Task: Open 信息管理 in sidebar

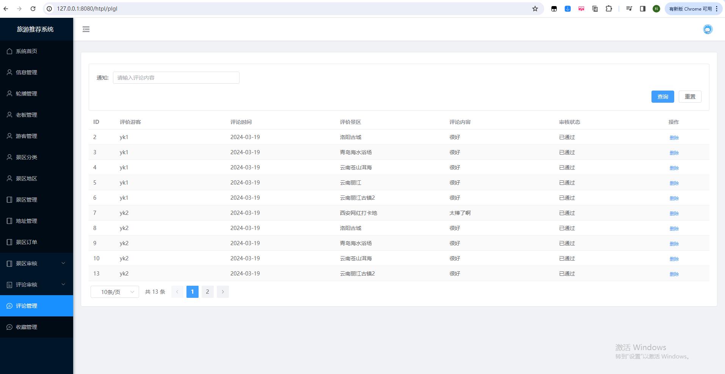Action: 36,72
